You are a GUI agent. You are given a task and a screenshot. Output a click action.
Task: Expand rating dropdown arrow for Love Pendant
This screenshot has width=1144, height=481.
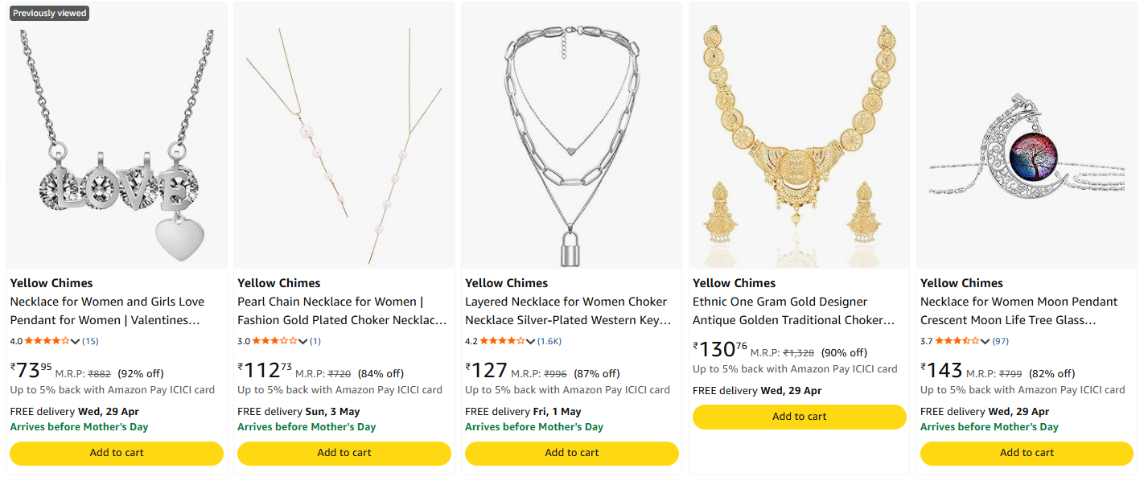pos(76,341)
